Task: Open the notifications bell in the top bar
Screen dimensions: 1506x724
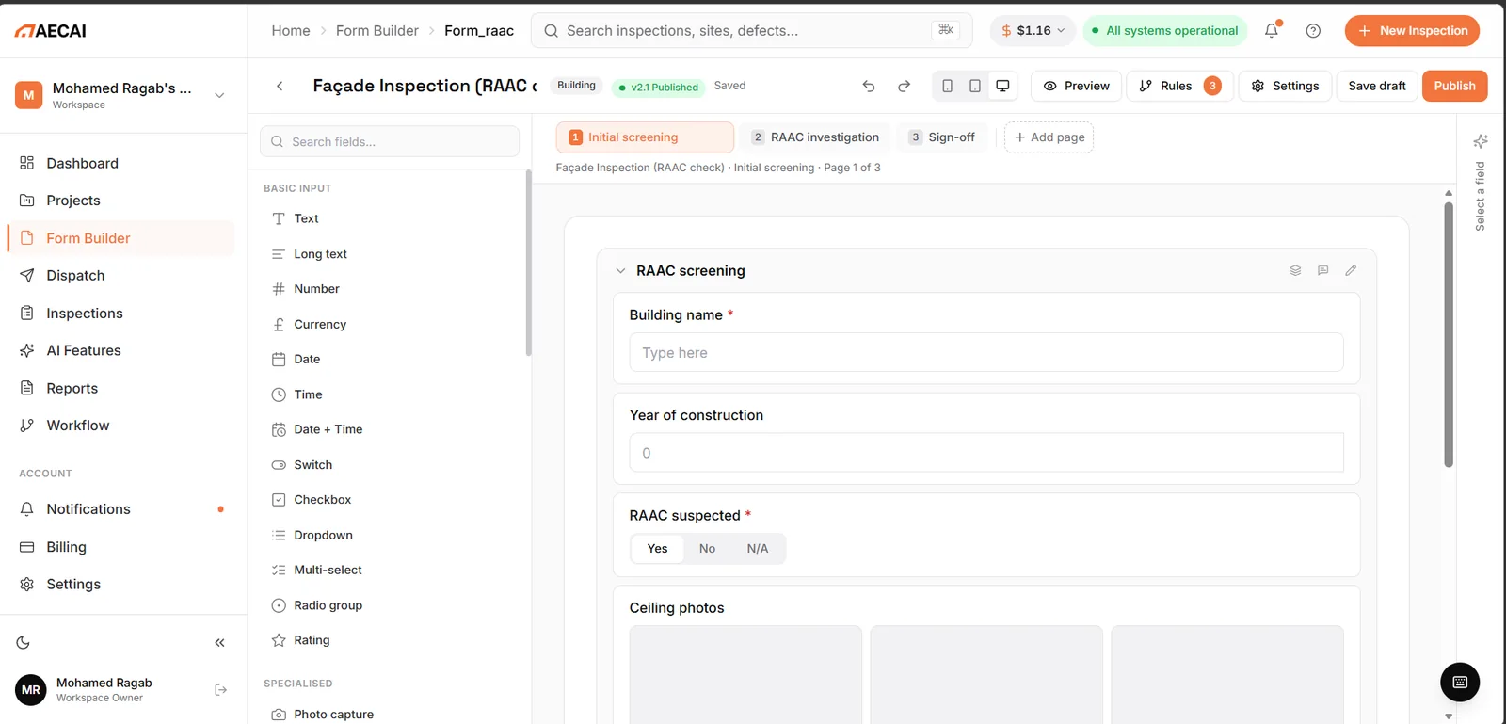Action: click(x=1272, y=30)
